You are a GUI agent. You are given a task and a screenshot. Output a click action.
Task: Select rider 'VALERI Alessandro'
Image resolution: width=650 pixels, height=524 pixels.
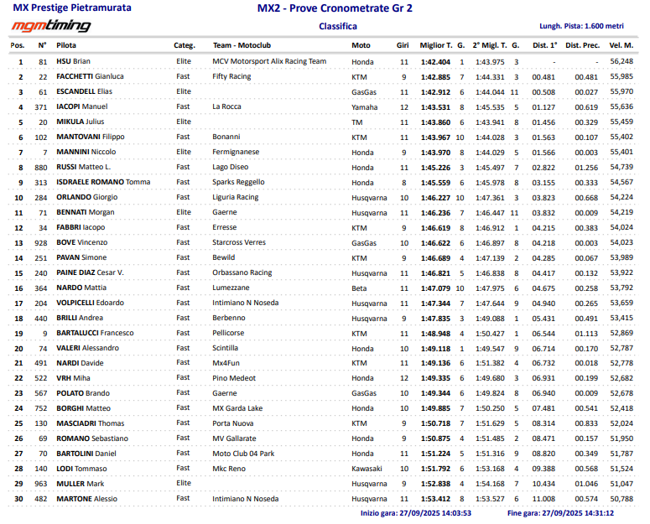88,349
